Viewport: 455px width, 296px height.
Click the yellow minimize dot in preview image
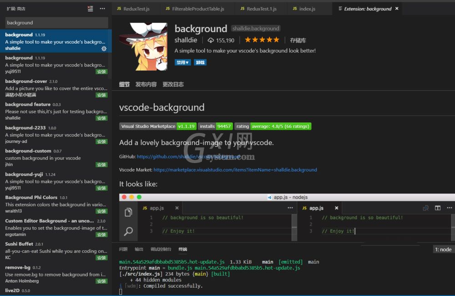coord(132,197)
